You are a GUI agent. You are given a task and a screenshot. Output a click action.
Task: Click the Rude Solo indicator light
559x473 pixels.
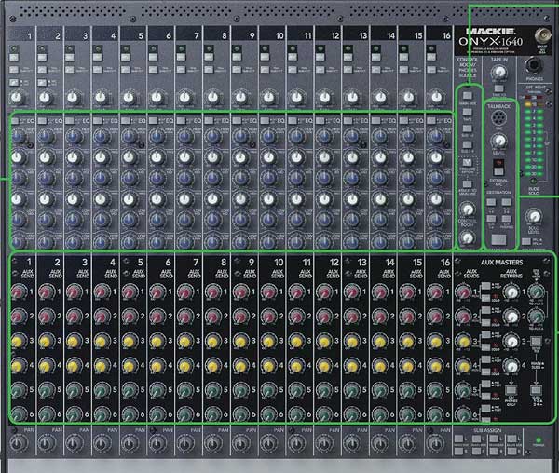pyautogui.click(x=533, y=182)
